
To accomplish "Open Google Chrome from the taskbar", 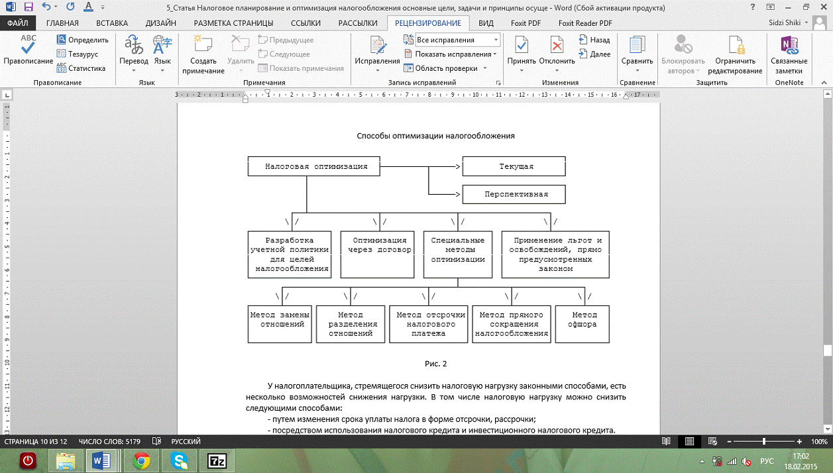I will click(141, 460).
